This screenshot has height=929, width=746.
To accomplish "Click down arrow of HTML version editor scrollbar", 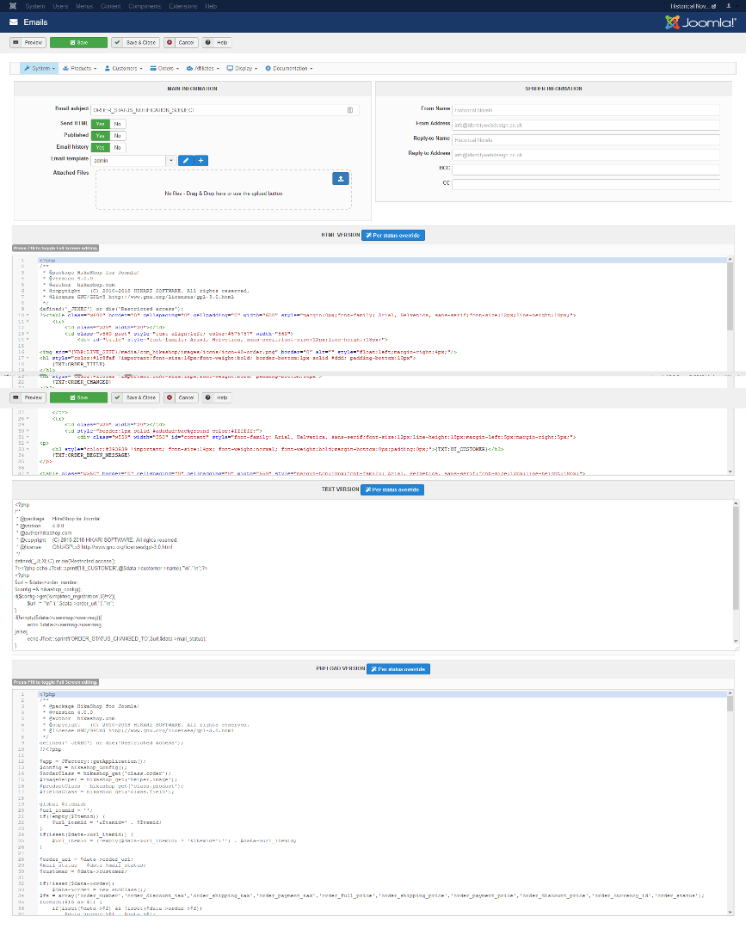I will click(730, 471).
